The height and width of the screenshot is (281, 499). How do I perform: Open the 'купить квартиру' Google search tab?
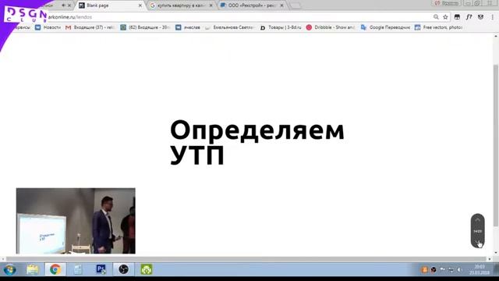click(182, 5)
